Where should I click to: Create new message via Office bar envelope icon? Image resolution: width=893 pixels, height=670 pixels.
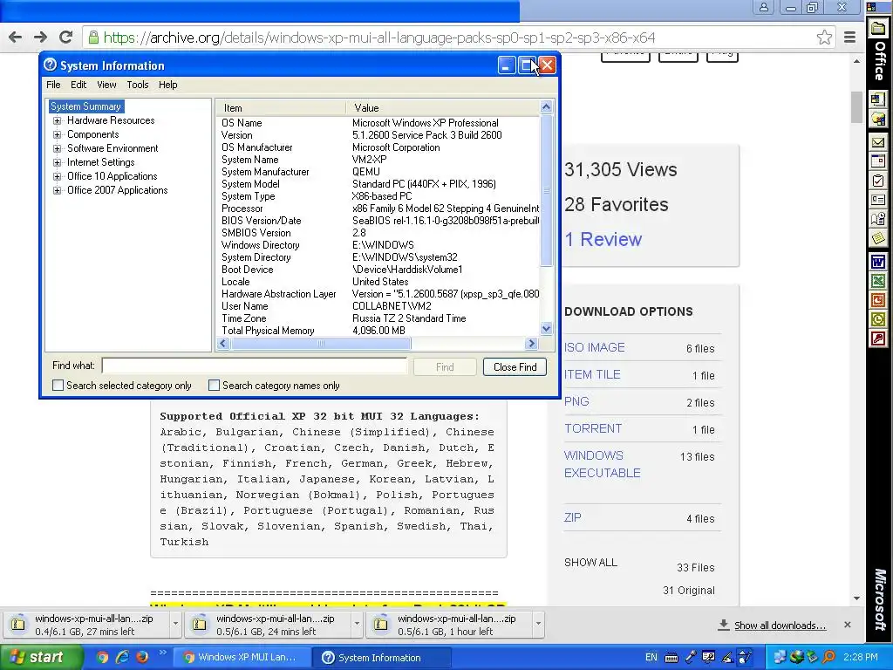click(878, 142)
